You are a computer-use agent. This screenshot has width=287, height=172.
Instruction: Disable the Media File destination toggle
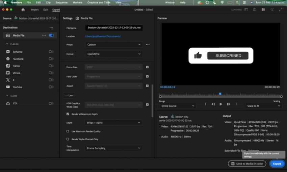(51, 35)
